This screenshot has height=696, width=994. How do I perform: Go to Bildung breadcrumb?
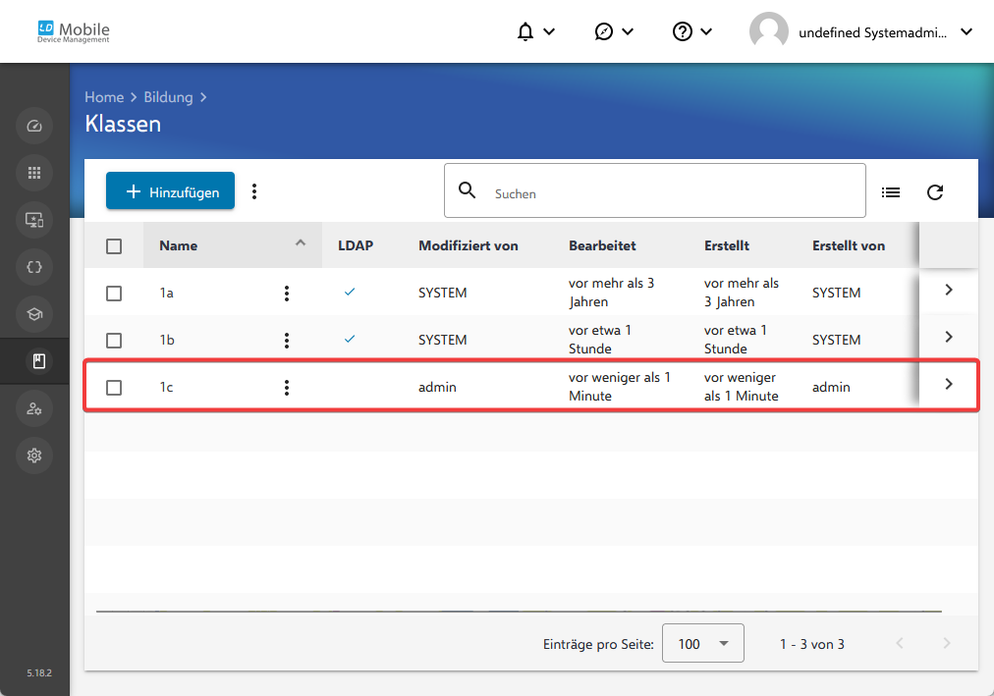pyautogui.click(x=168, y=97)
